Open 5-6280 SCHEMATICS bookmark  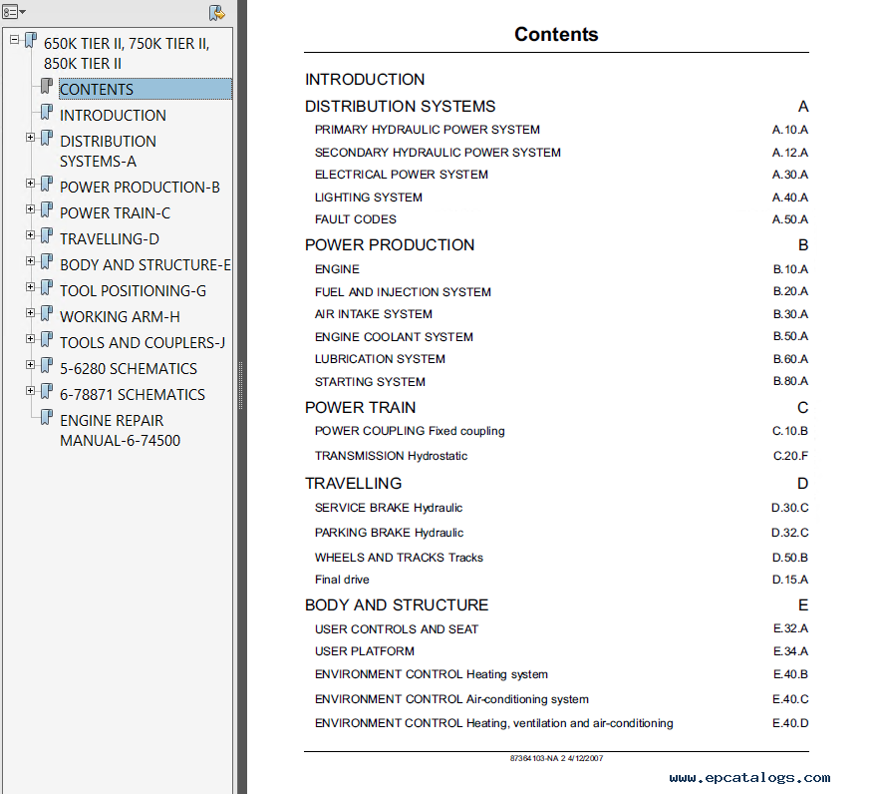129,368
